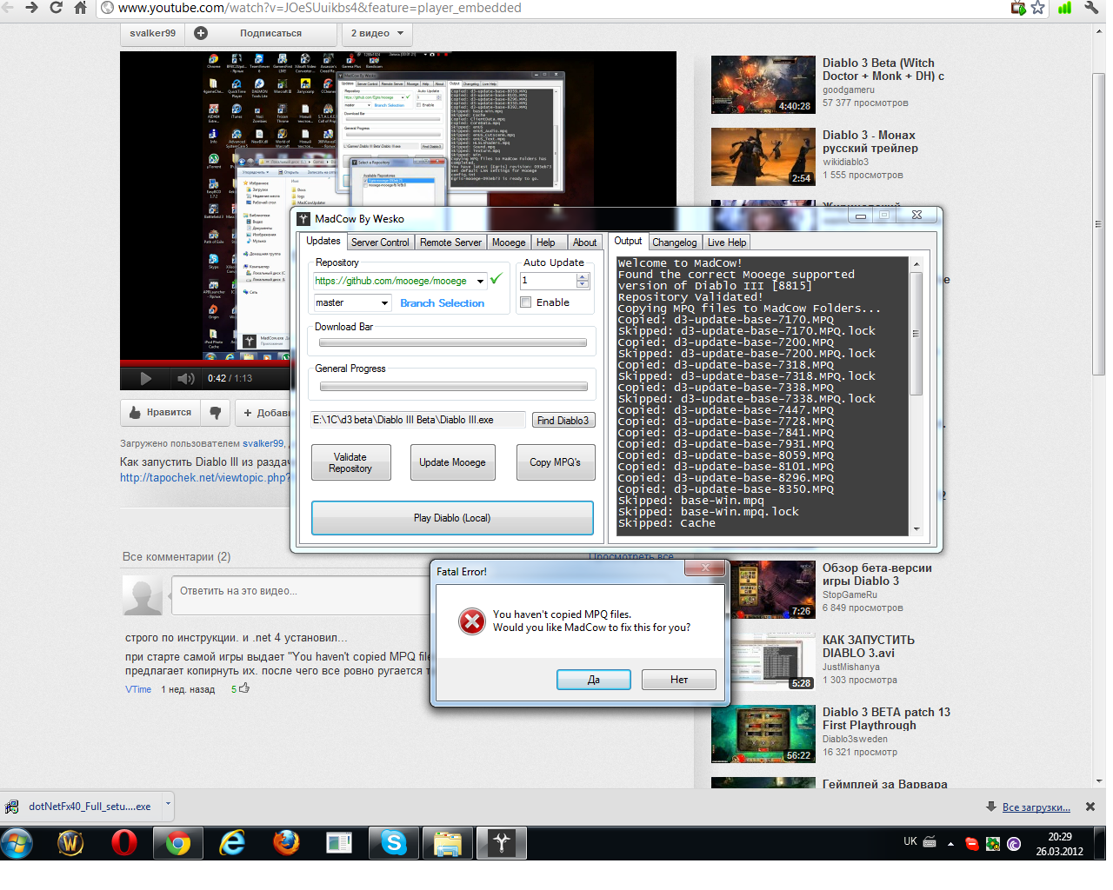
Task: Open the wrench settings menu in browser
Action: 1091,8
